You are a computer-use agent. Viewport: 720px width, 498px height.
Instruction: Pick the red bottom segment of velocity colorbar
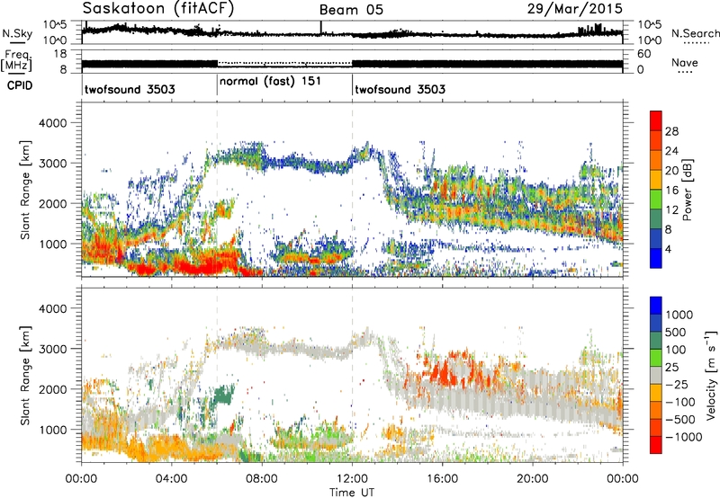click(656, 445)
